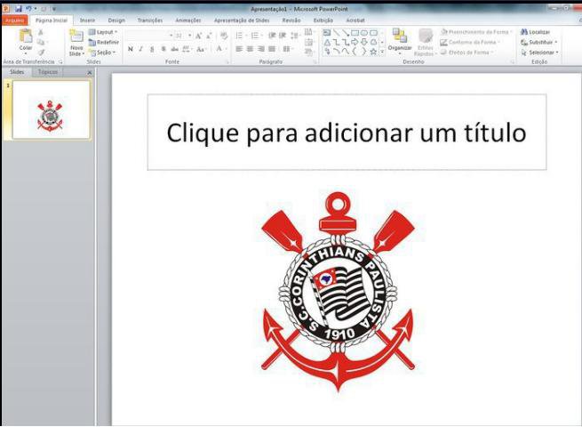Switch to the Design ribbon tab
Image resolution: width=582 pixels, height=427 pixels.
[x=116, y=20]
